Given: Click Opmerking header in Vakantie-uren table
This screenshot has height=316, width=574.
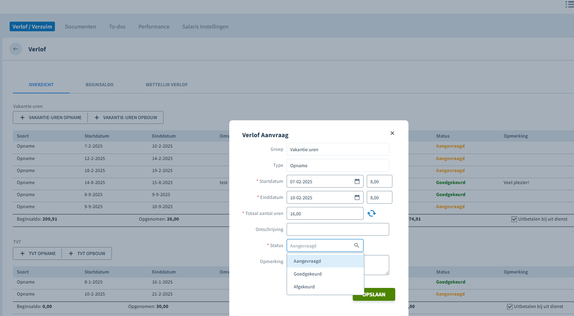Looking at the screenshot, I should (515, 136).
